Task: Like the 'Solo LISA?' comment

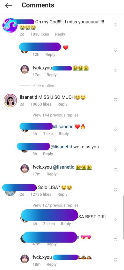Action: pos(115,190)
